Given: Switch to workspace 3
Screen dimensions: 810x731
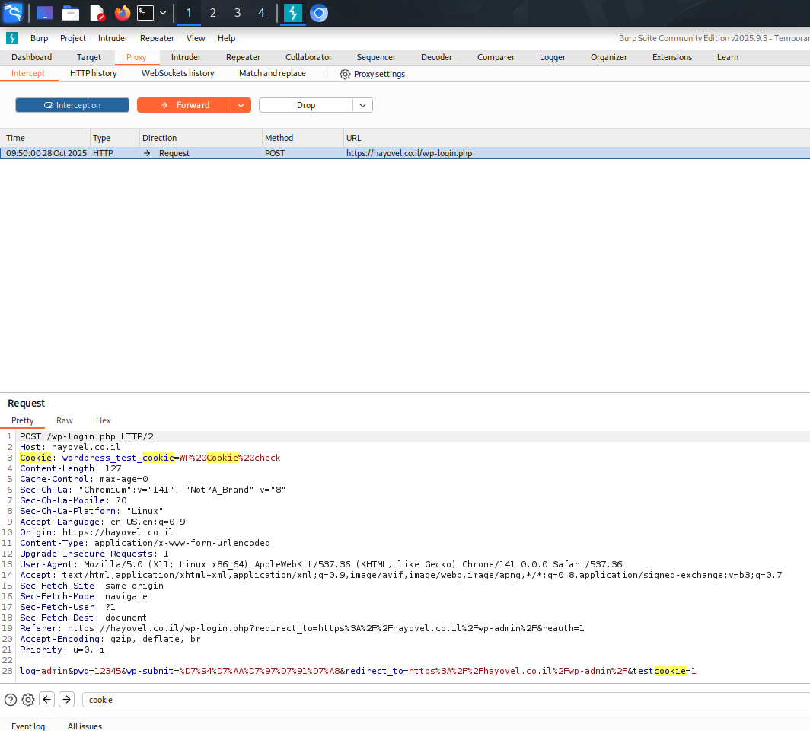Looking at the screenshot, I should point(237,13).
